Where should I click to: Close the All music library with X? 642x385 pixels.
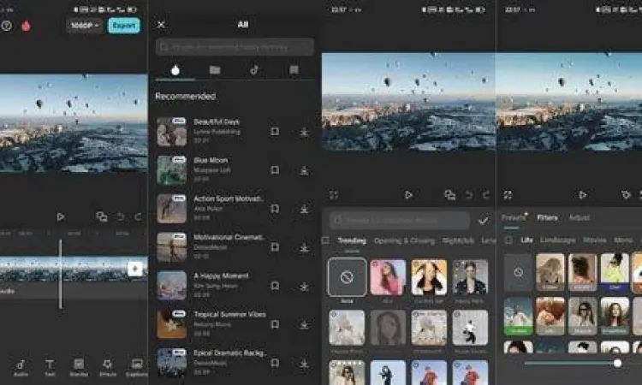pos(161,25)
